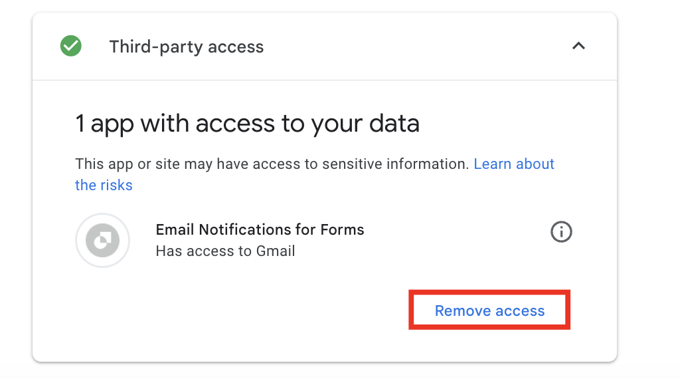680x379 pixels.
Task: Click the Third-party access section title
Action: (186, 47)
